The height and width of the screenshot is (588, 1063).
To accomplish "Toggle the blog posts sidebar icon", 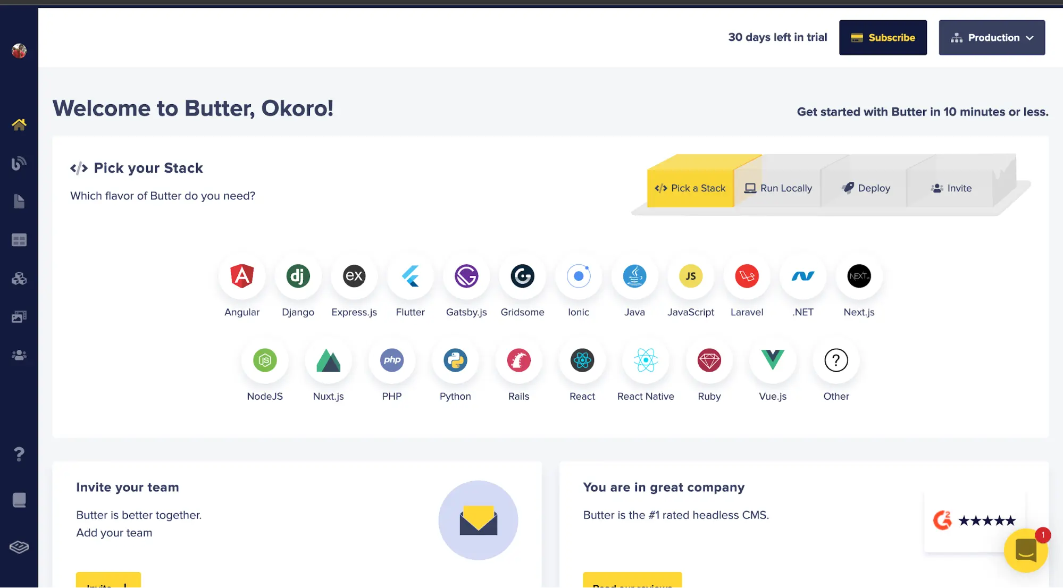I will pyautogui.click(x=19, y=162).
